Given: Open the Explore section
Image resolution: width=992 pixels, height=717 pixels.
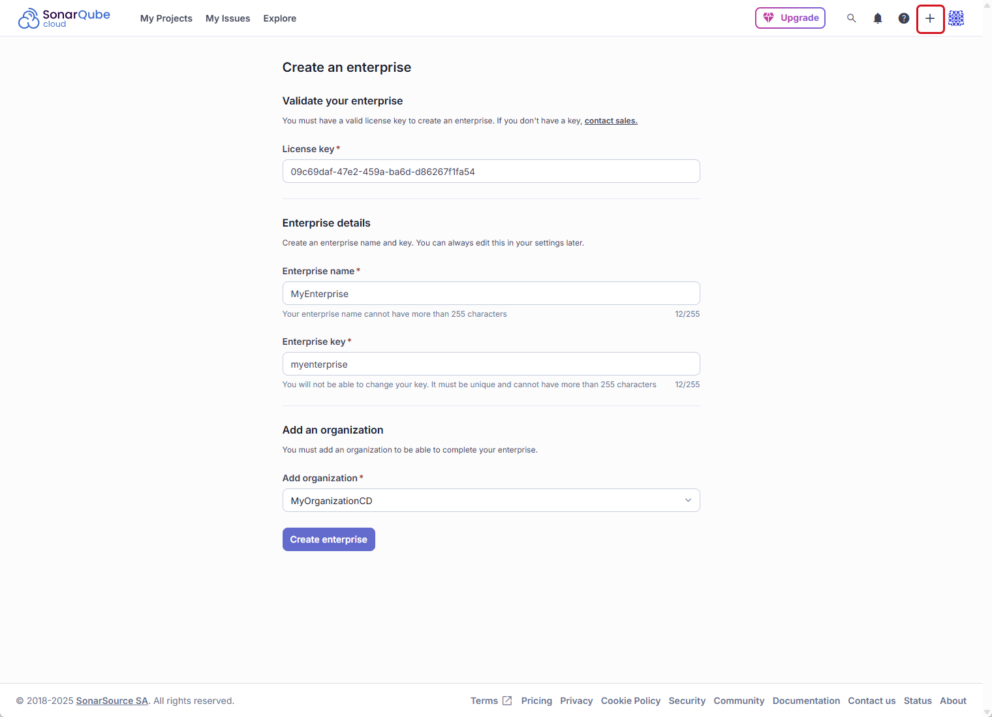Looking at the screenshot, I should coord(279,18).
